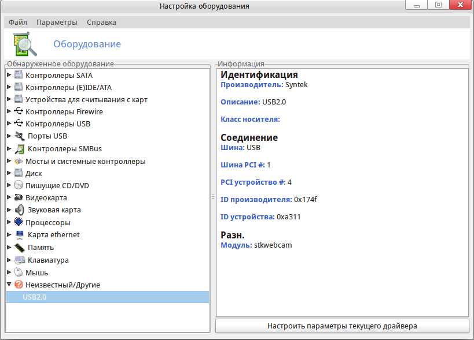Screen dimensions: 474x340
Task: Click the card reader devices icon
Action: 19,99
